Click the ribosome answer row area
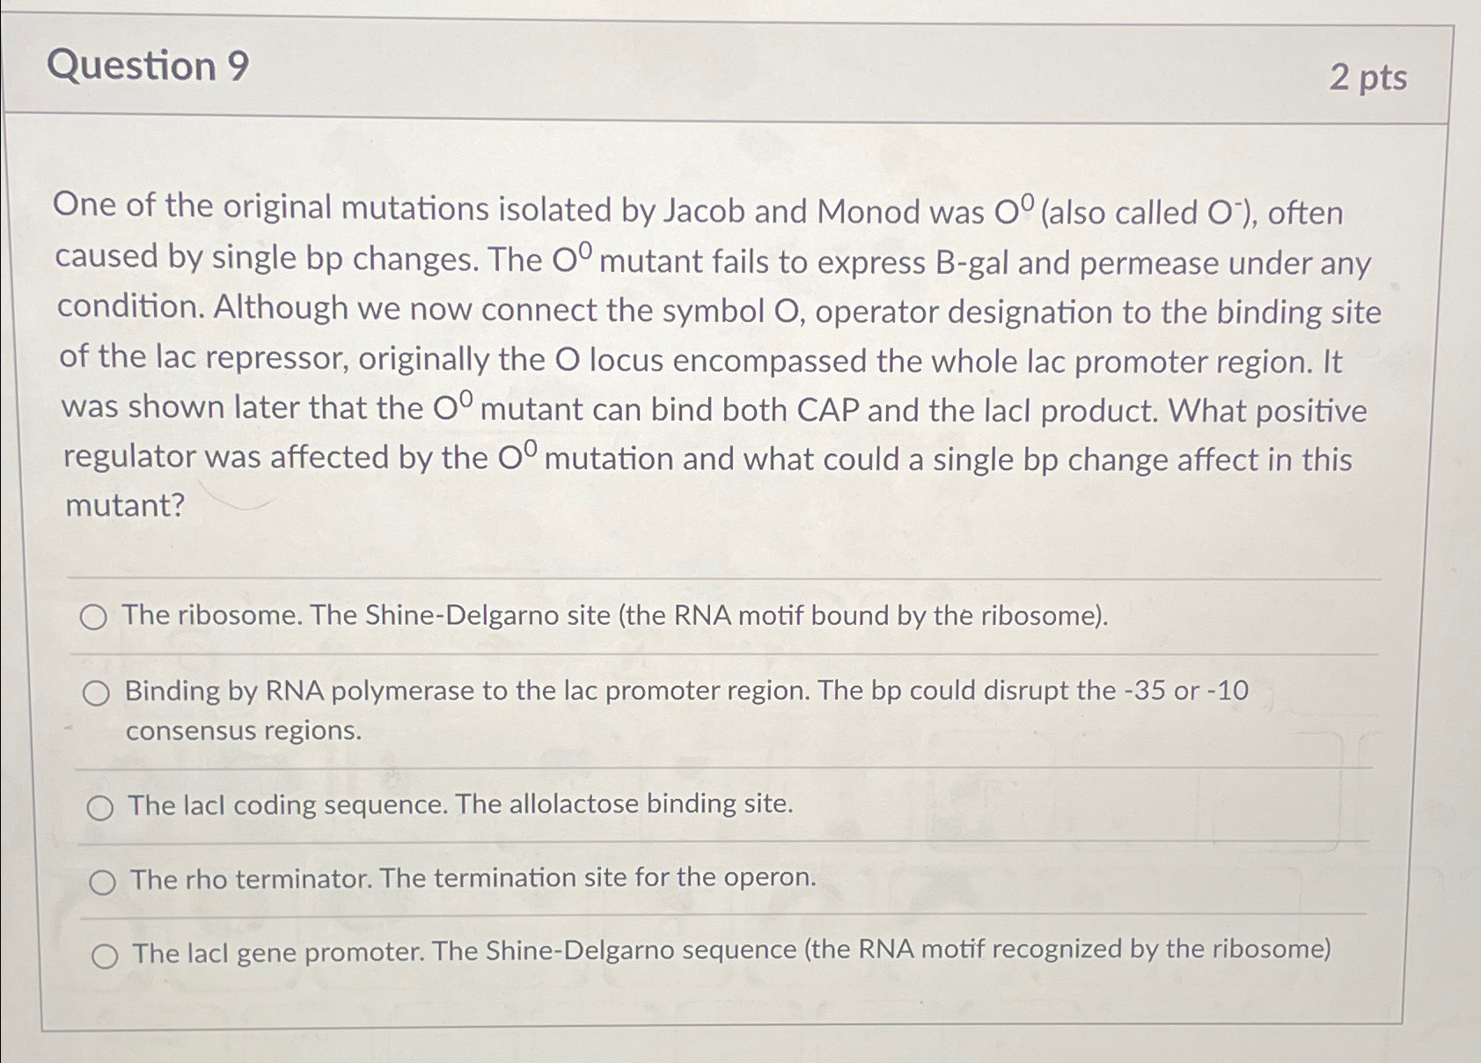Screen dimensions: 1481x1063 (x=616, y=616)
